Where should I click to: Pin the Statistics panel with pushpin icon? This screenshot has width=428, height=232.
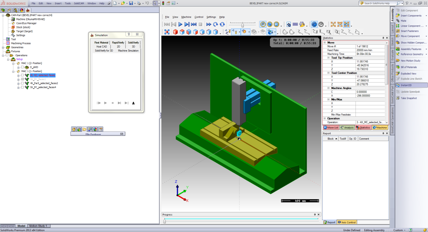tap(383, 38)
